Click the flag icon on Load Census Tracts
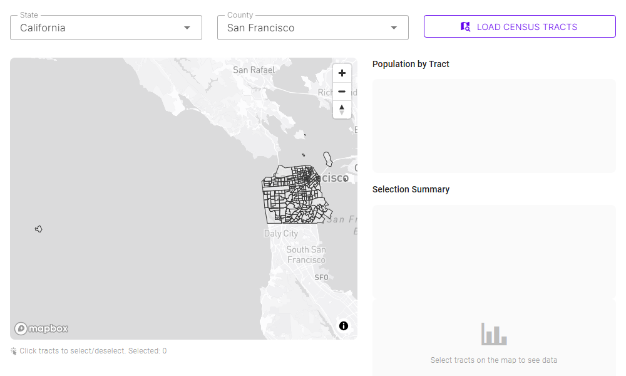The width and height of the screenshot is (626, 376). click(465, 26)
